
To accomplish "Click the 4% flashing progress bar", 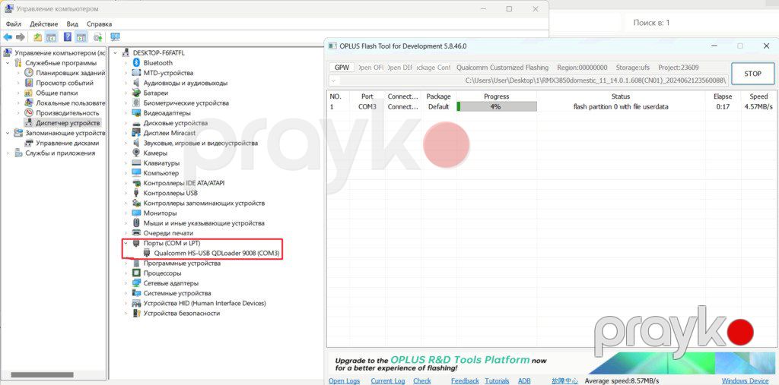I will pos(497,106).
